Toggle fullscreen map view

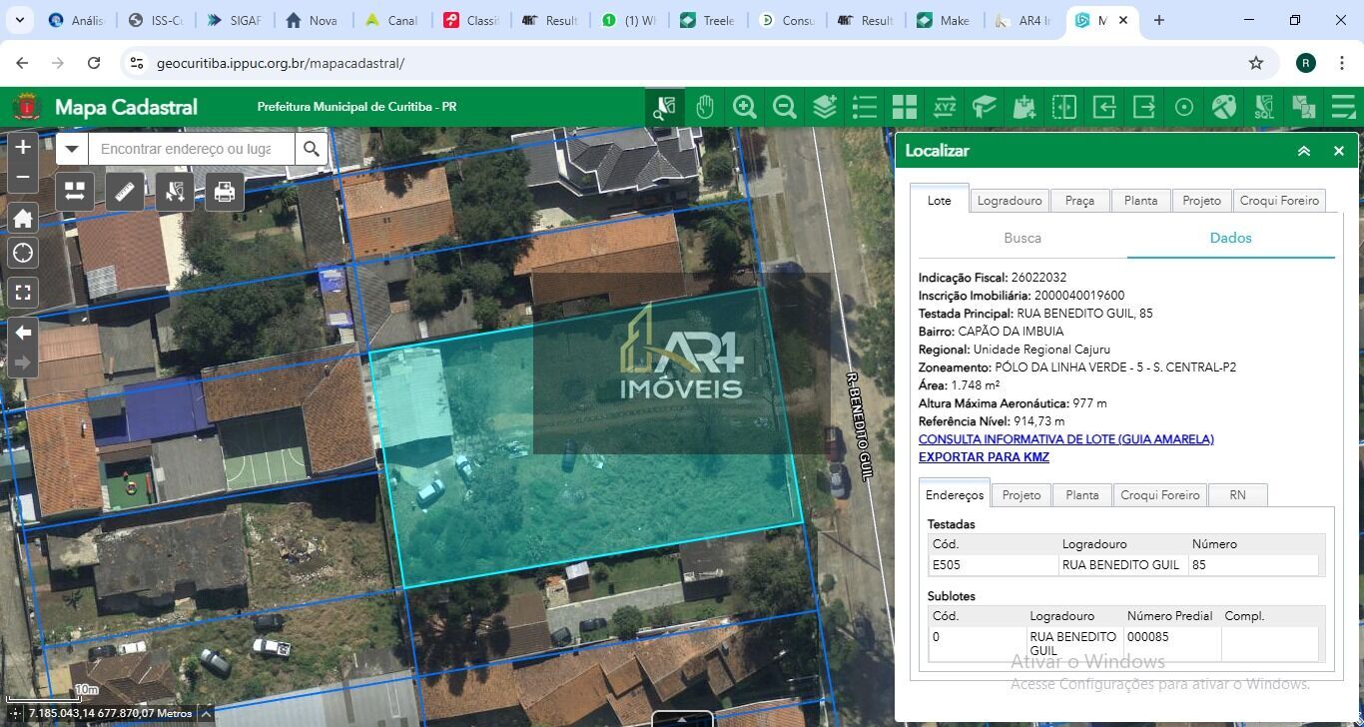point(23,293)
